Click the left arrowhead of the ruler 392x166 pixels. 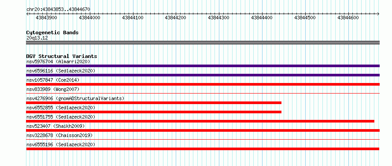click(x=27, y=14)
